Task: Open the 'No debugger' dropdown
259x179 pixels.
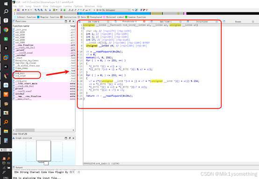Action: tap(116, 10)
